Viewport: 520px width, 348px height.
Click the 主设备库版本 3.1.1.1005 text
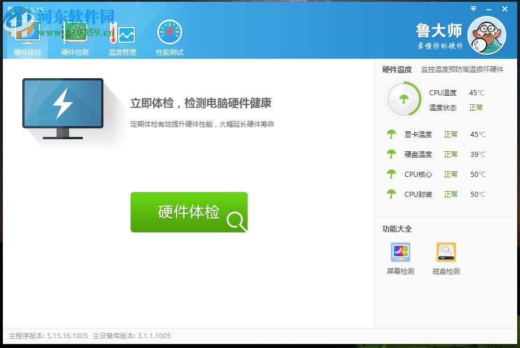(x=131, y=336)
